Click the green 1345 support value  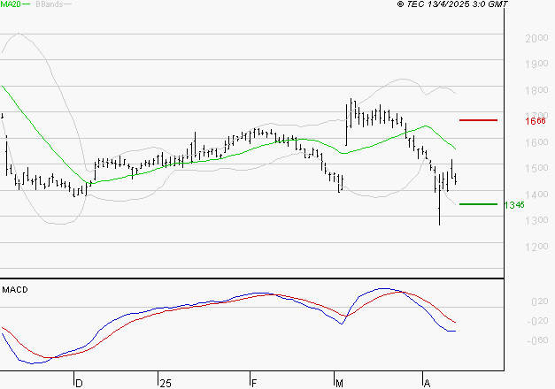tap(514, 205)
